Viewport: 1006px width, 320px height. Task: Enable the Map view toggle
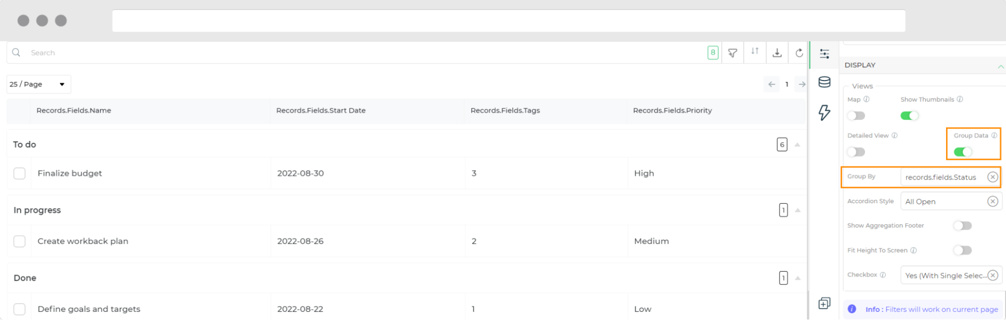pyautogui.click(x=856, y=116)
